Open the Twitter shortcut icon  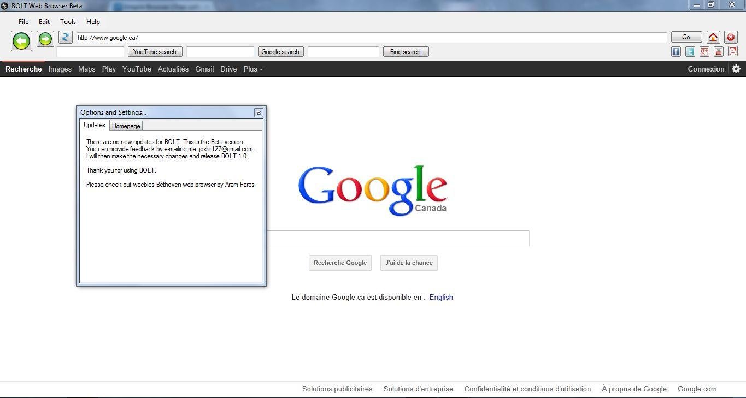tap(690, 52)
